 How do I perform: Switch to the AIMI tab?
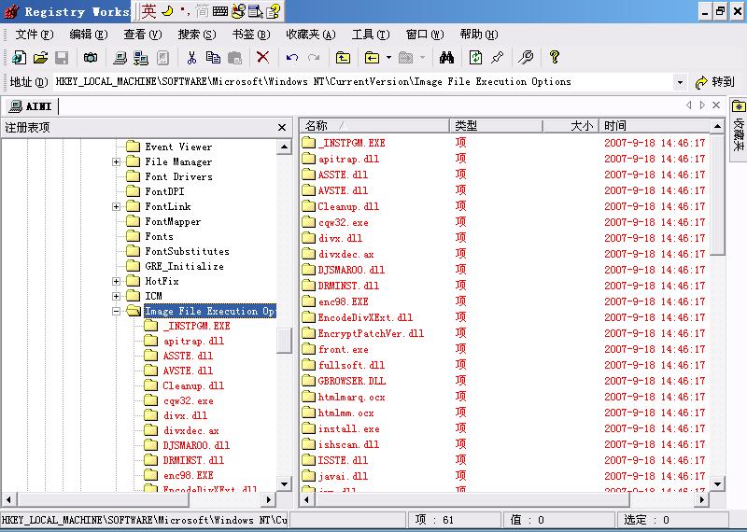(x=31, y=105)
